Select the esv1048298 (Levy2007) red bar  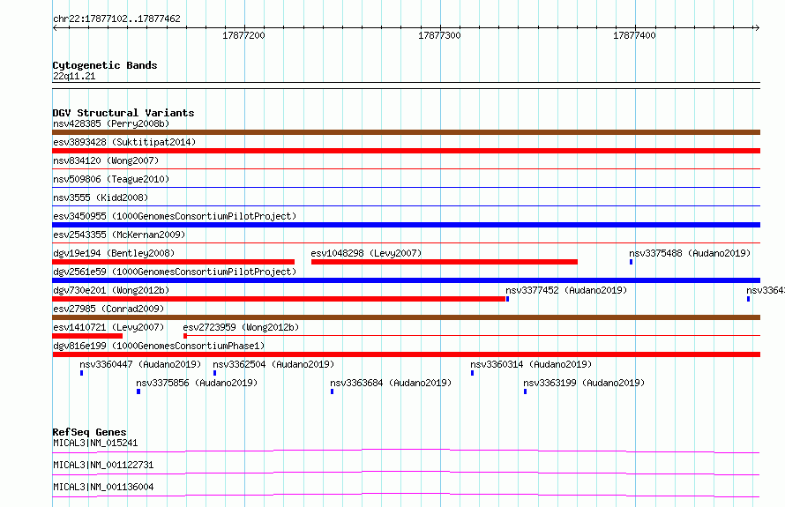tap(444, 262)
